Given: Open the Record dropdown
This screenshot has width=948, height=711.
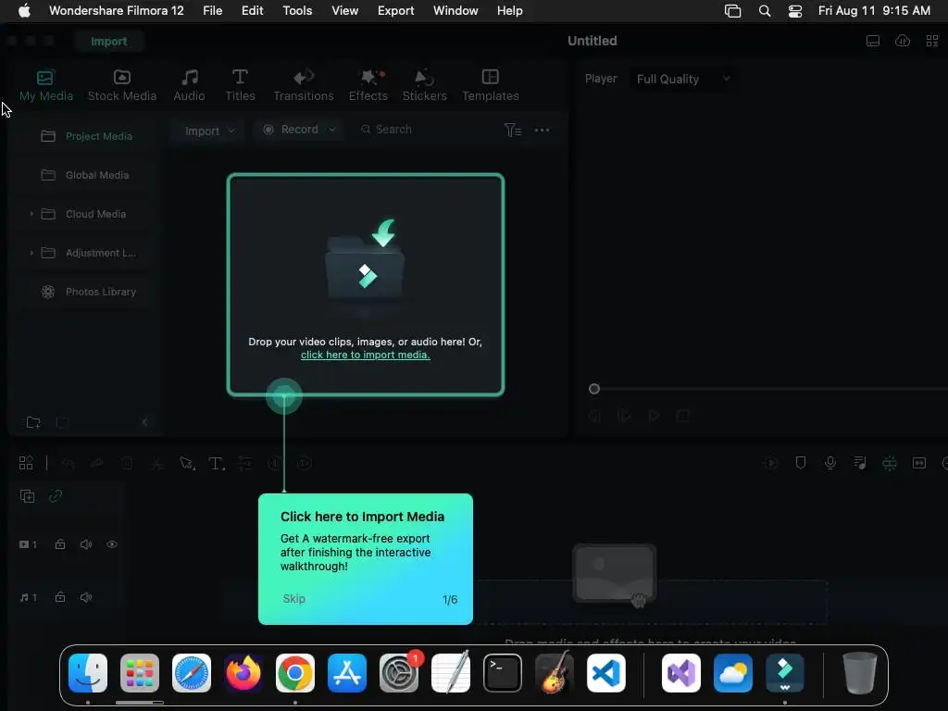Looking at the screenshot, I should pos(299,130).
